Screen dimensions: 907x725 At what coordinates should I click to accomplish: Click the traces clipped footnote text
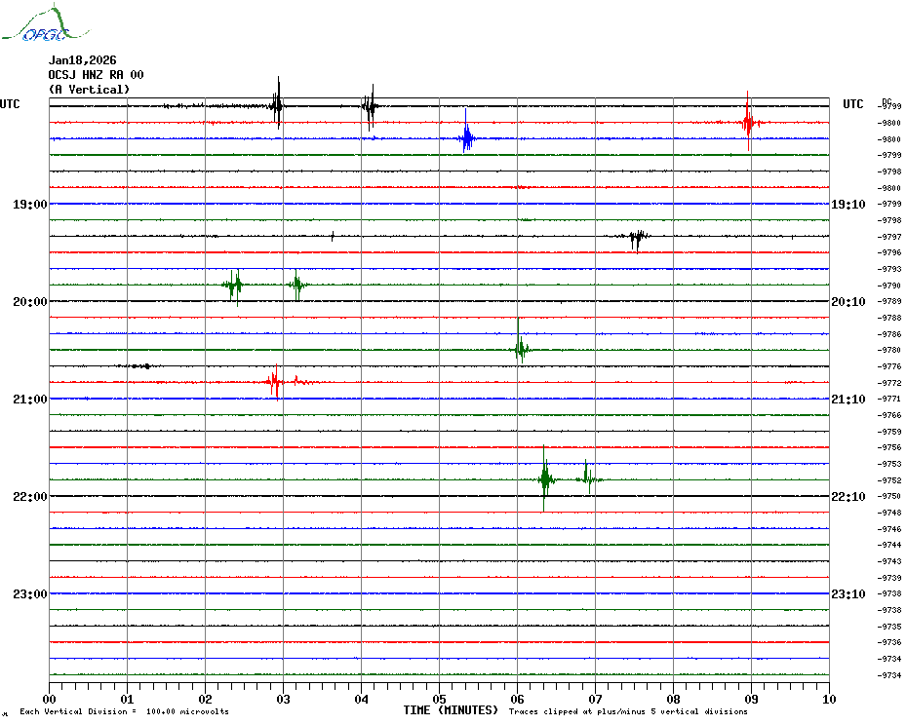click(x=628, y=711)
